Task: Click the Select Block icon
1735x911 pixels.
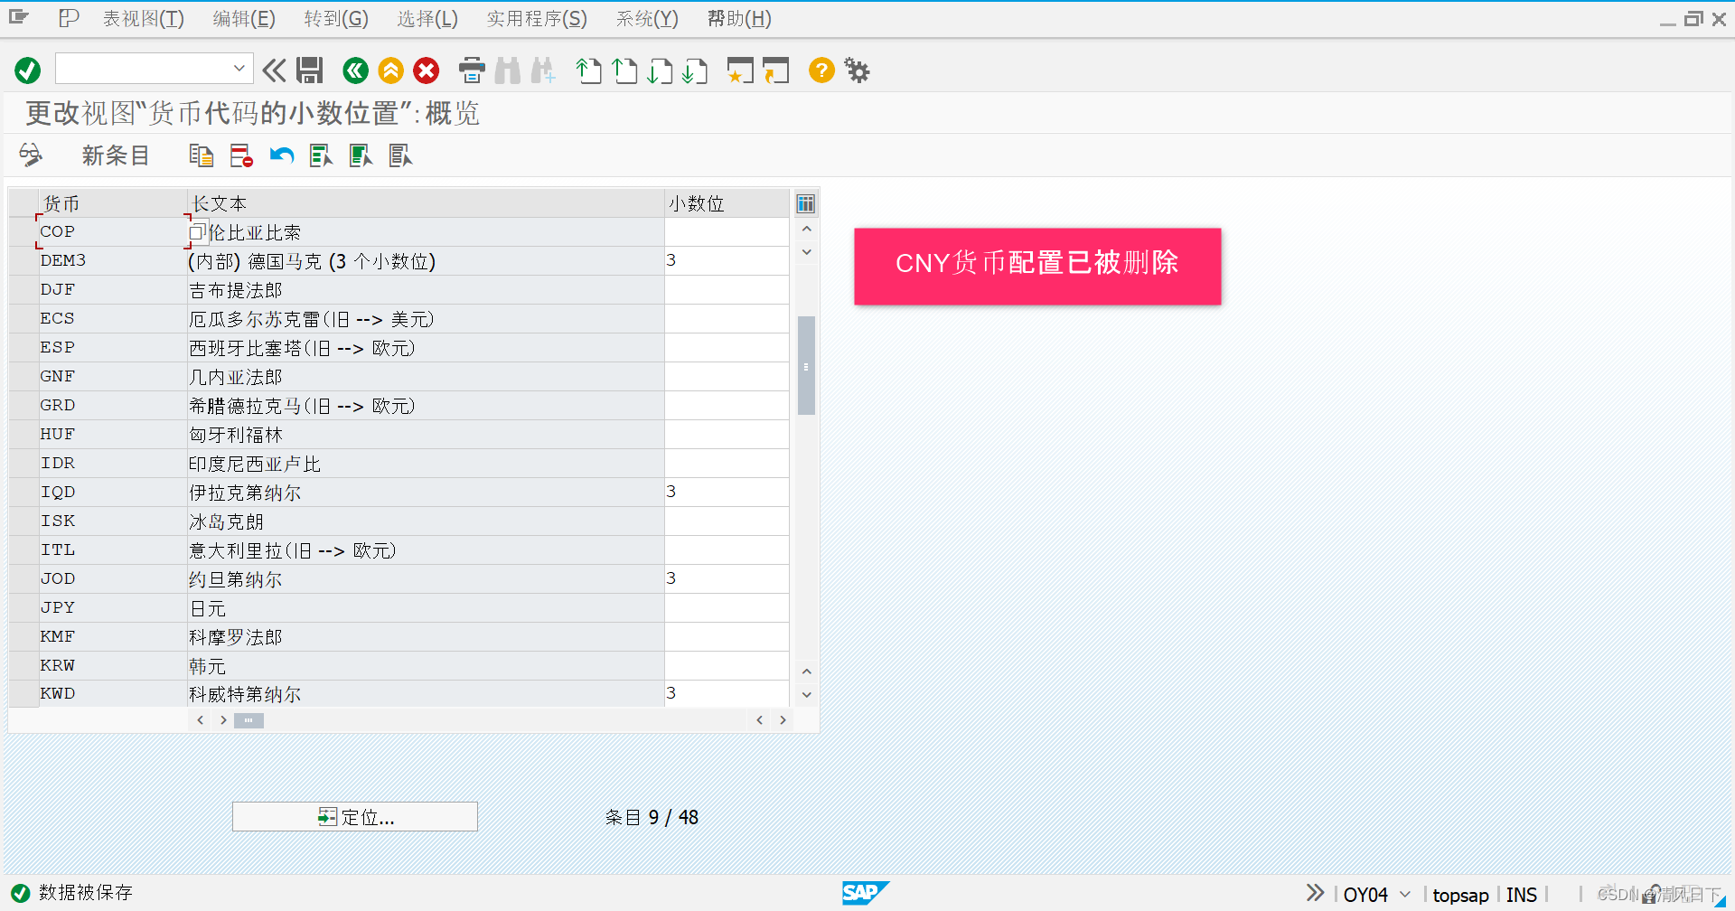Action: [x=361, y=155]
